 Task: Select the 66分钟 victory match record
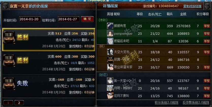49,63
